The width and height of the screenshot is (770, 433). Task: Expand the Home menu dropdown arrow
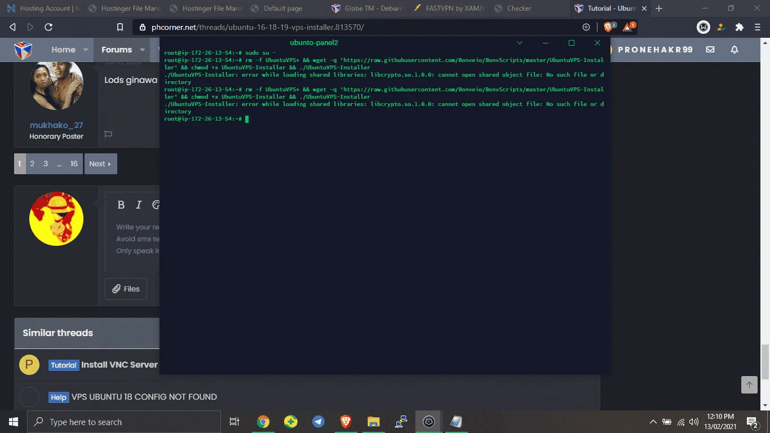[x=86, y=50]
